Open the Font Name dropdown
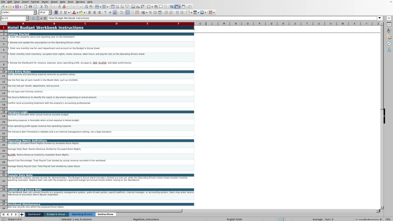The height and width of the screenshot is (221, 393). pyautogui.click(x=35, y=12)
